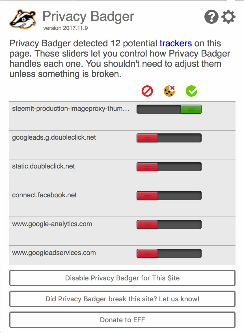Click the green allow checkmark icon
The height and width of the screenshot is (333, 244).
coord(191,91)
